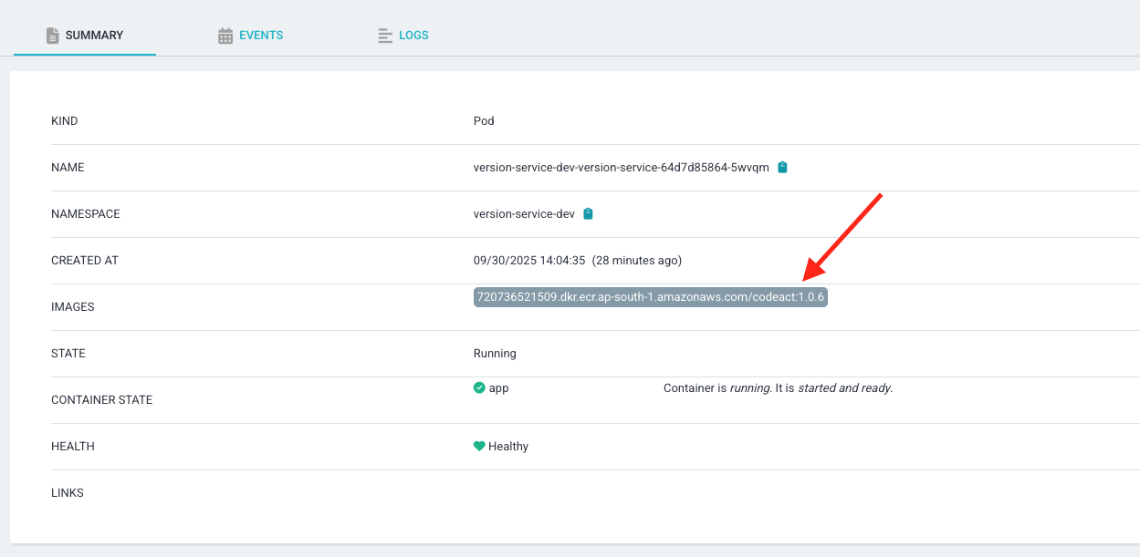Click the document icon on Summary tab
This screenshot has height=557, width=1140.
[53, 36]
